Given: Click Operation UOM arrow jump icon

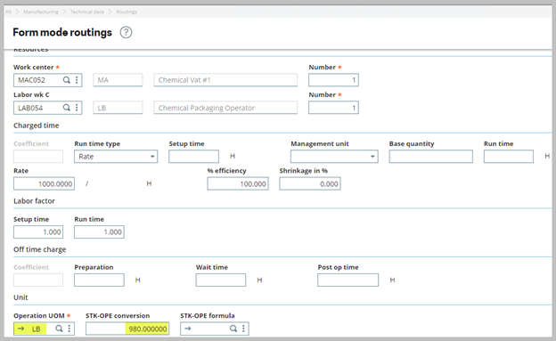Looking at the screenshot, I should [20, 329].
